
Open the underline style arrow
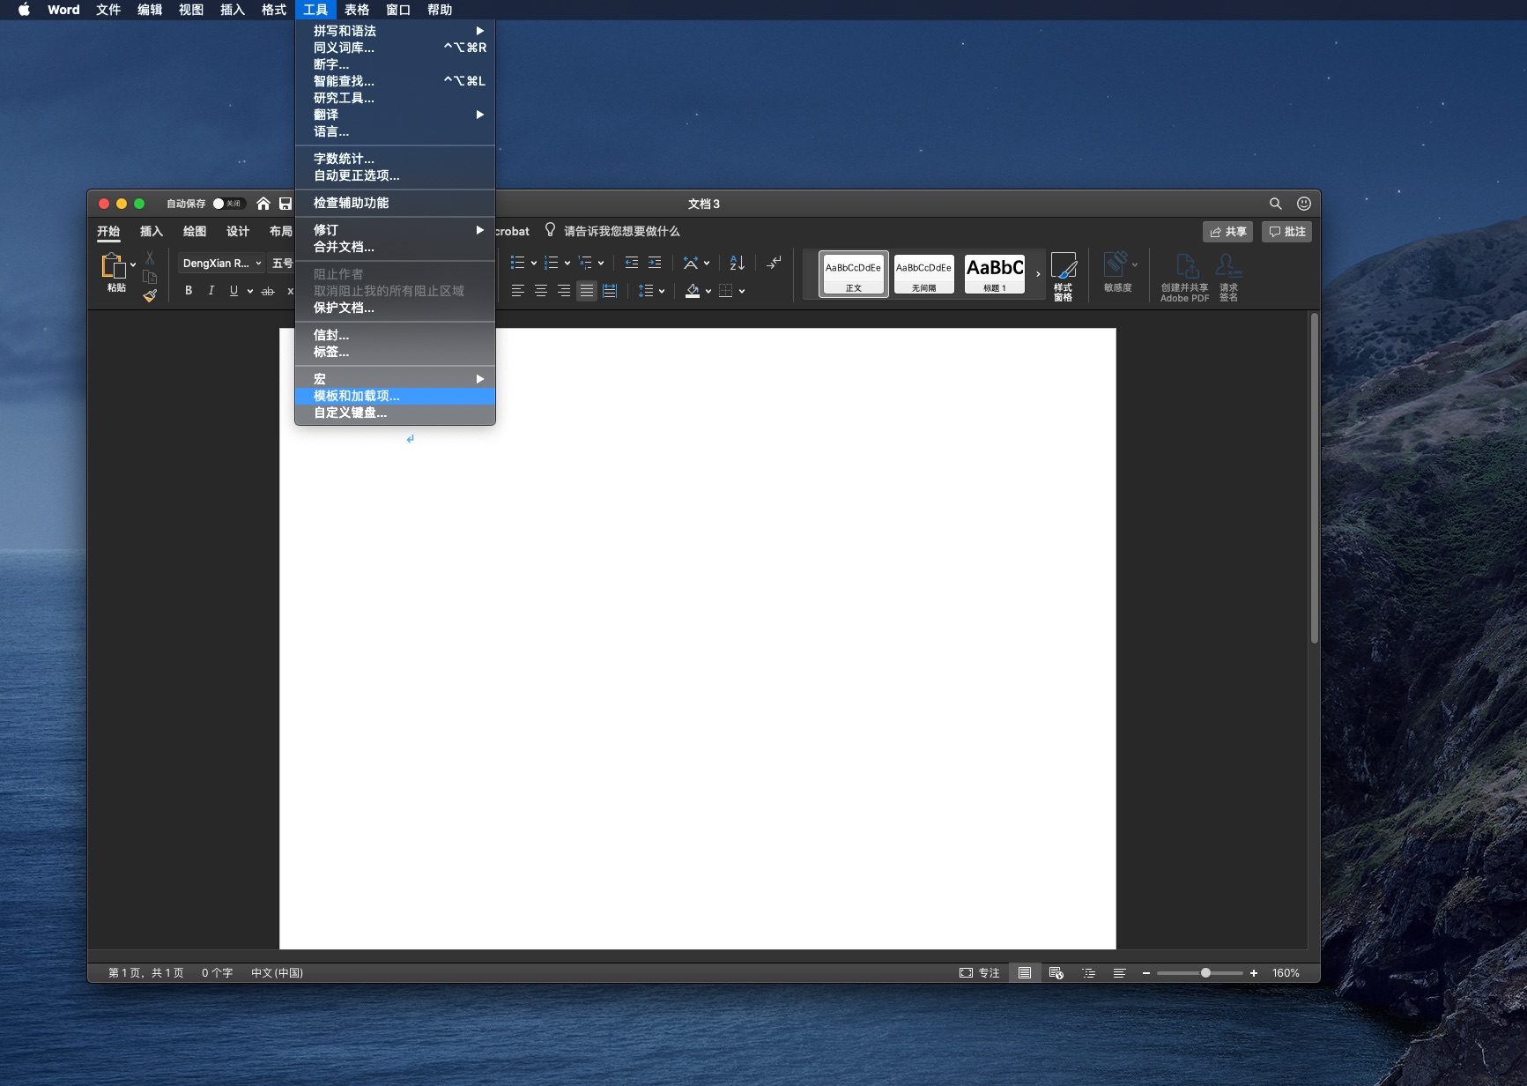tap(250, 291)
